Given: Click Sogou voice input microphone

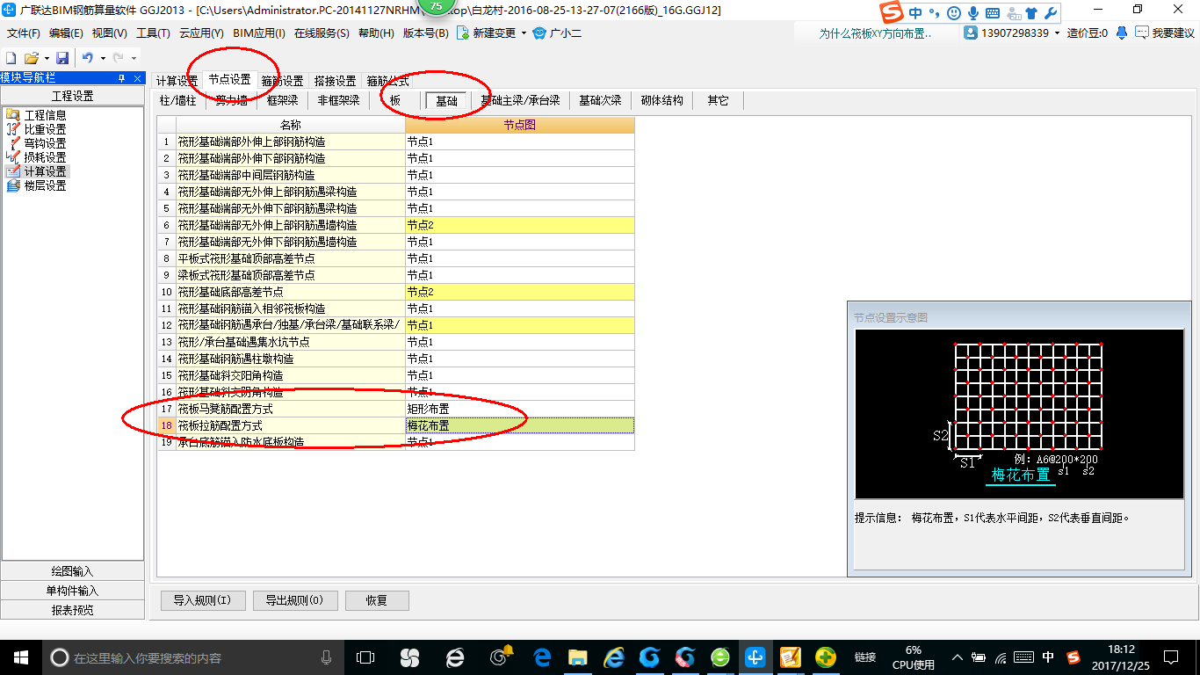Looking at the screenshot, I should (973, 12).
